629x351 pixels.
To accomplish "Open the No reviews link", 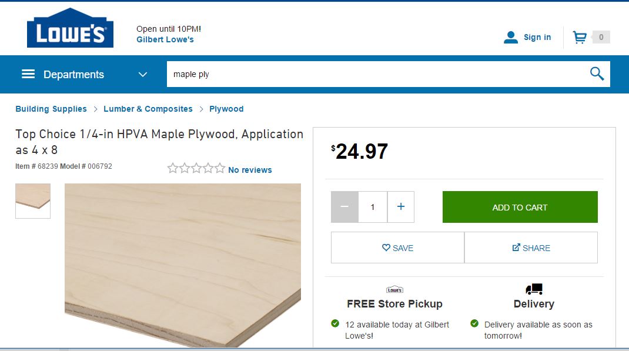I will (x=249, y=169).
